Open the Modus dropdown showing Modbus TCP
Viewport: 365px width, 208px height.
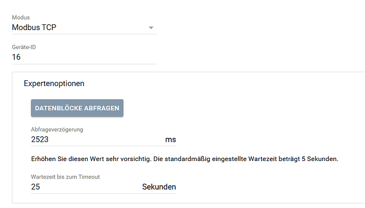point(84,27)
